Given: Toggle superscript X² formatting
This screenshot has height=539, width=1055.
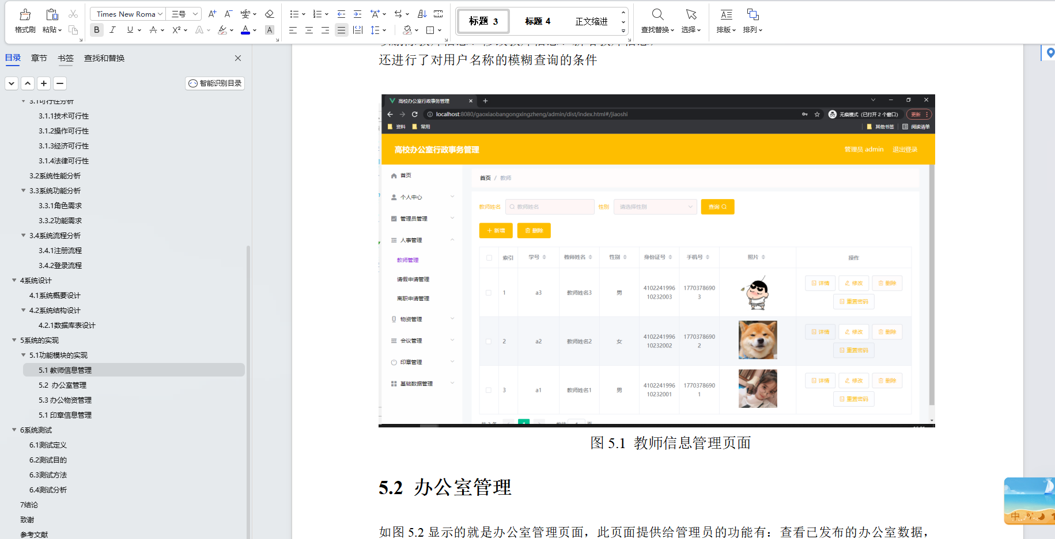Looking at the screenshot, I should pyautogui.click(x=176, y=30).
